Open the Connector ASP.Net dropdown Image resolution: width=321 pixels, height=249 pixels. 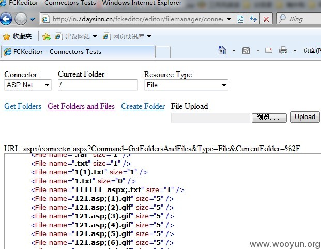click(28, 85)
